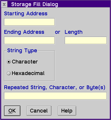The width and height of the screenshot is (111, 120).
Task: Click the Storage Fill Dialog title bar
Action: (x=58, y=4)
